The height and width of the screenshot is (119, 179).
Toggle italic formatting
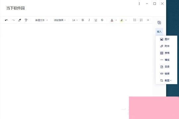point(89,20)
